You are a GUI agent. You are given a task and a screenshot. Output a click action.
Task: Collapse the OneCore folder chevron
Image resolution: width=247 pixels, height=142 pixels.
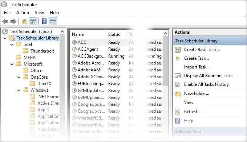click(19, 77)
